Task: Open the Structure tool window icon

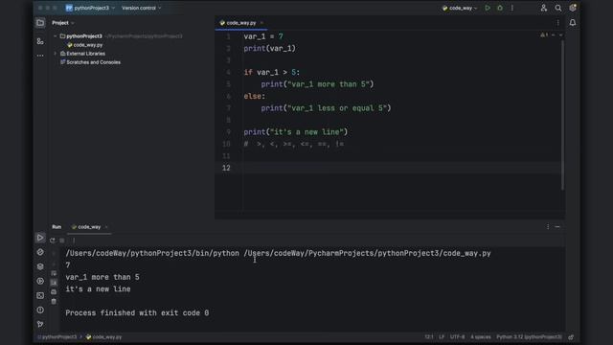Action: tap(40, 40)
